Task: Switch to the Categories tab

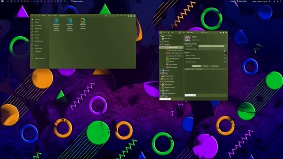Action: pos(196,66)
